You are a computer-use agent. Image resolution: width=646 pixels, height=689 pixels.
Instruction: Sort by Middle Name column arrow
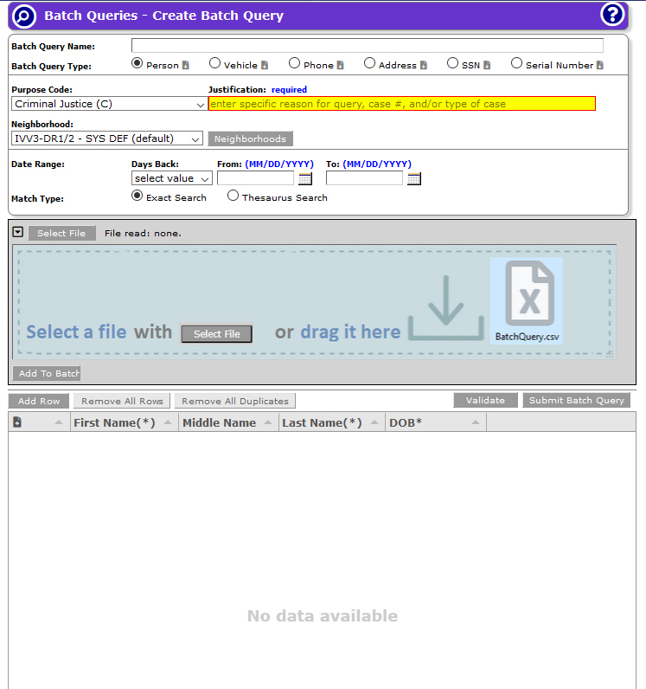coord(268,422)
